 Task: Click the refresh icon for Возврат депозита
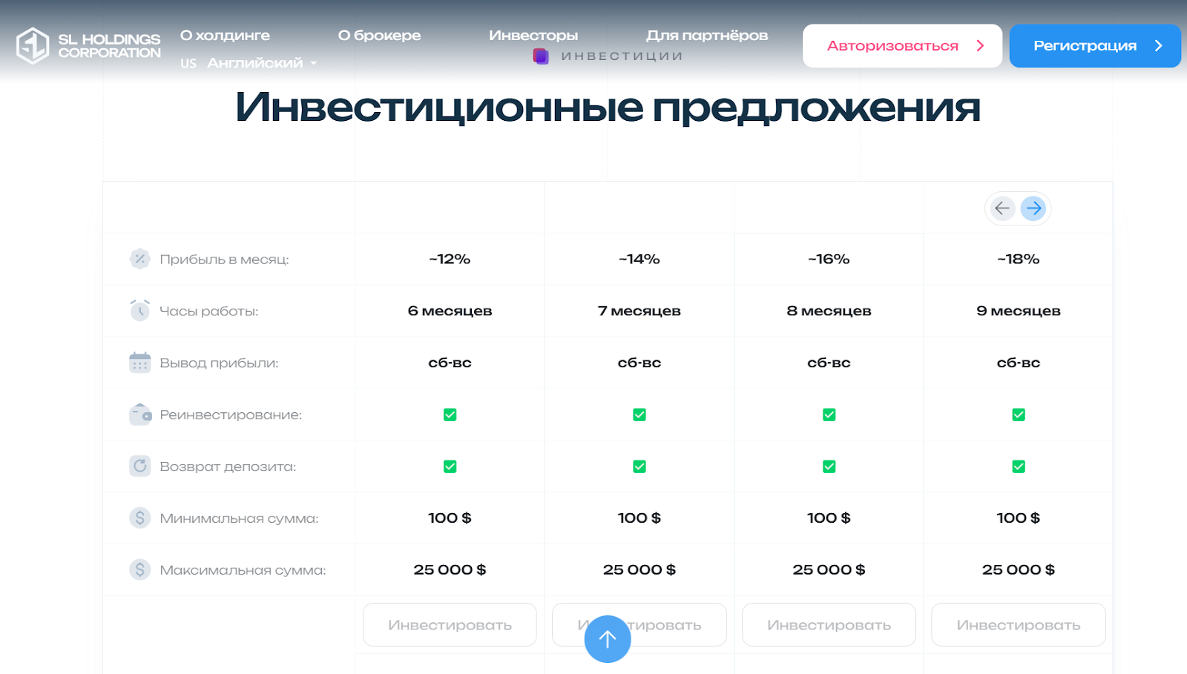[139, 466]
